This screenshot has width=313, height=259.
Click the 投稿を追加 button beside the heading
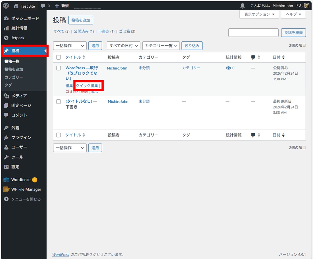coord(81,20)
